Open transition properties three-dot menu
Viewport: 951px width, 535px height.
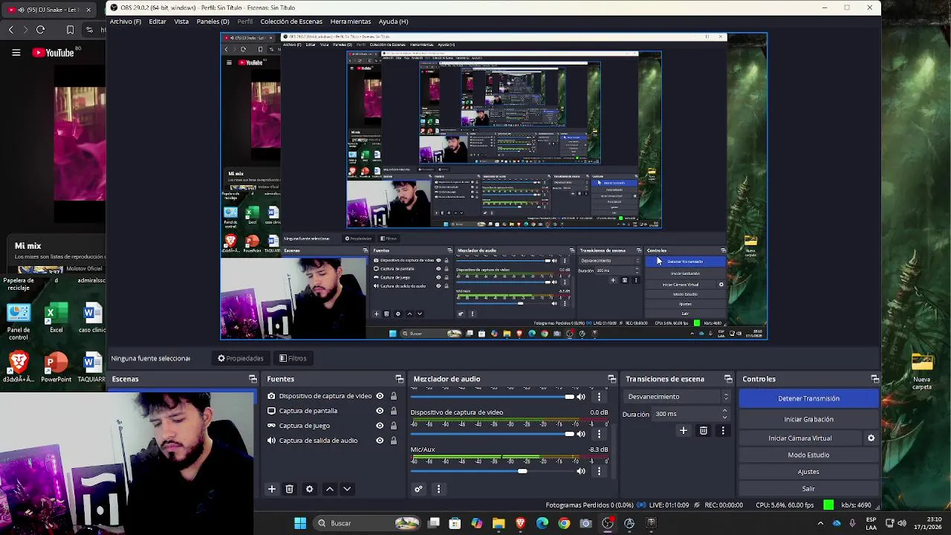pyautogui.click(x=723, y=430)
